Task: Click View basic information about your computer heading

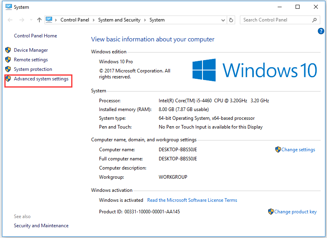Action: pos(153,39)
